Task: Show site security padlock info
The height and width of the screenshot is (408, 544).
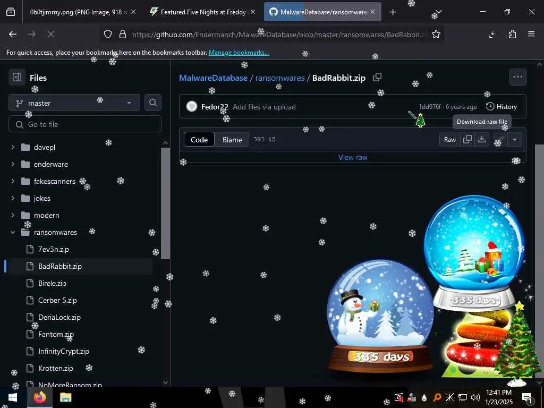Action: 123,34
